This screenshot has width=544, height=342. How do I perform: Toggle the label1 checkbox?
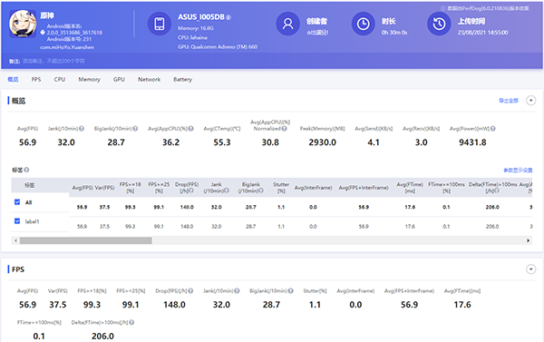click(17, 220)
